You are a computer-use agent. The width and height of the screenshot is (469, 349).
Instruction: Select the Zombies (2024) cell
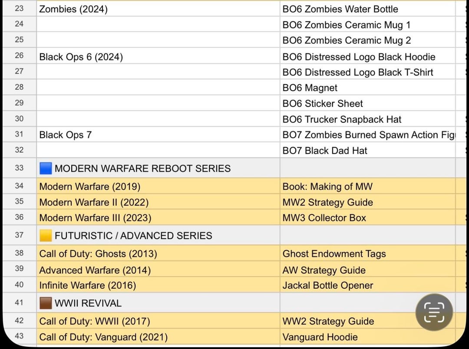pyautogui.click(x=158, y=9)
